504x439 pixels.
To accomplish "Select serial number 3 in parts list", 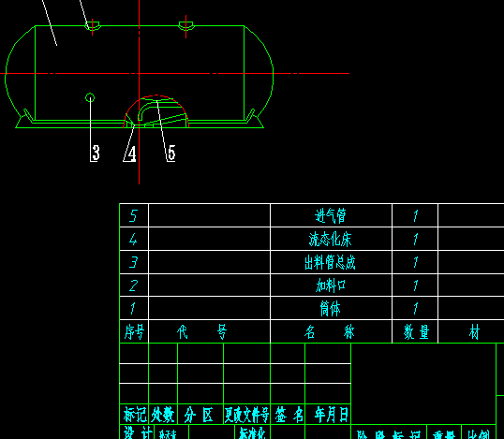I will tap(133, 262).
